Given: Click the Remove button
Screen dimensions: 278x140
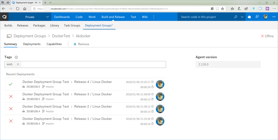Looking at the screenshot, I should tap(81, 44).
